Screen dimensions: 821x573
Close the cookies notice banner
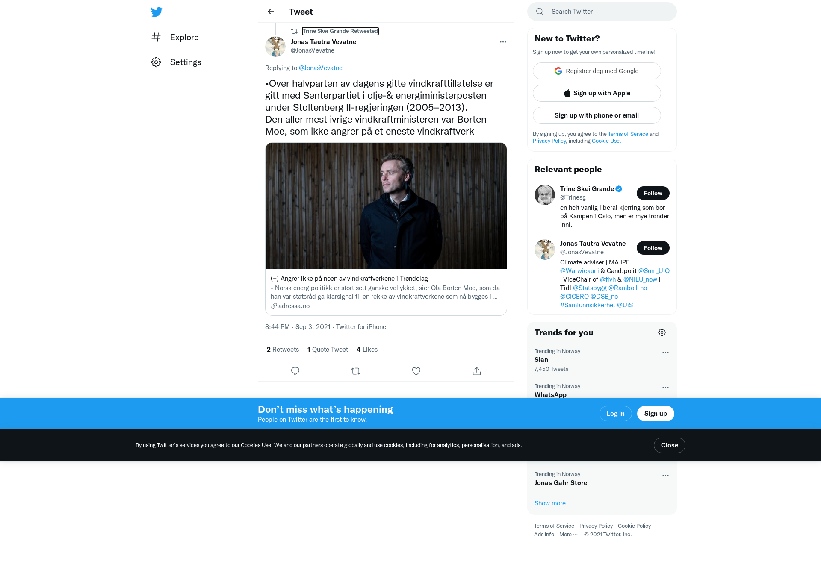click(669, 445)
